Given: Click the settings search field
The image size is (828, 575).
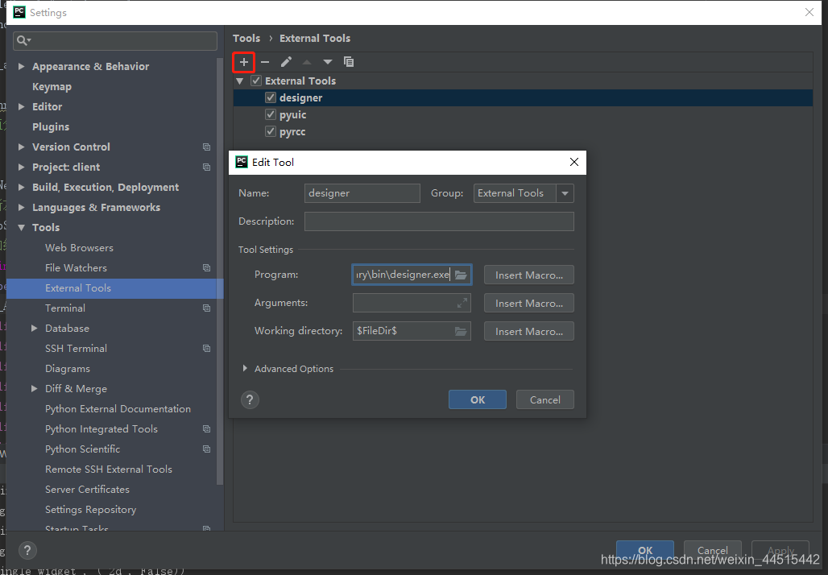Looking at the screenshot, I should click(x=115, y=40).
